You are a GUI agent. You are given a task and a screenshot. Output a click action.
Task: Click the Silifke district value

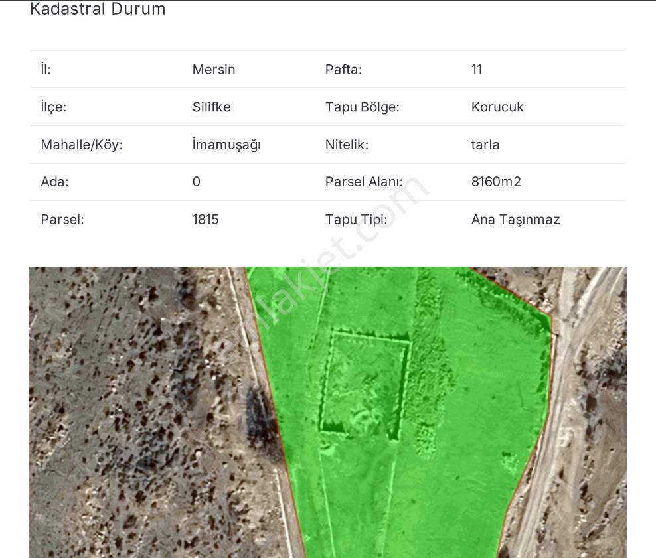tap(211, 107)
